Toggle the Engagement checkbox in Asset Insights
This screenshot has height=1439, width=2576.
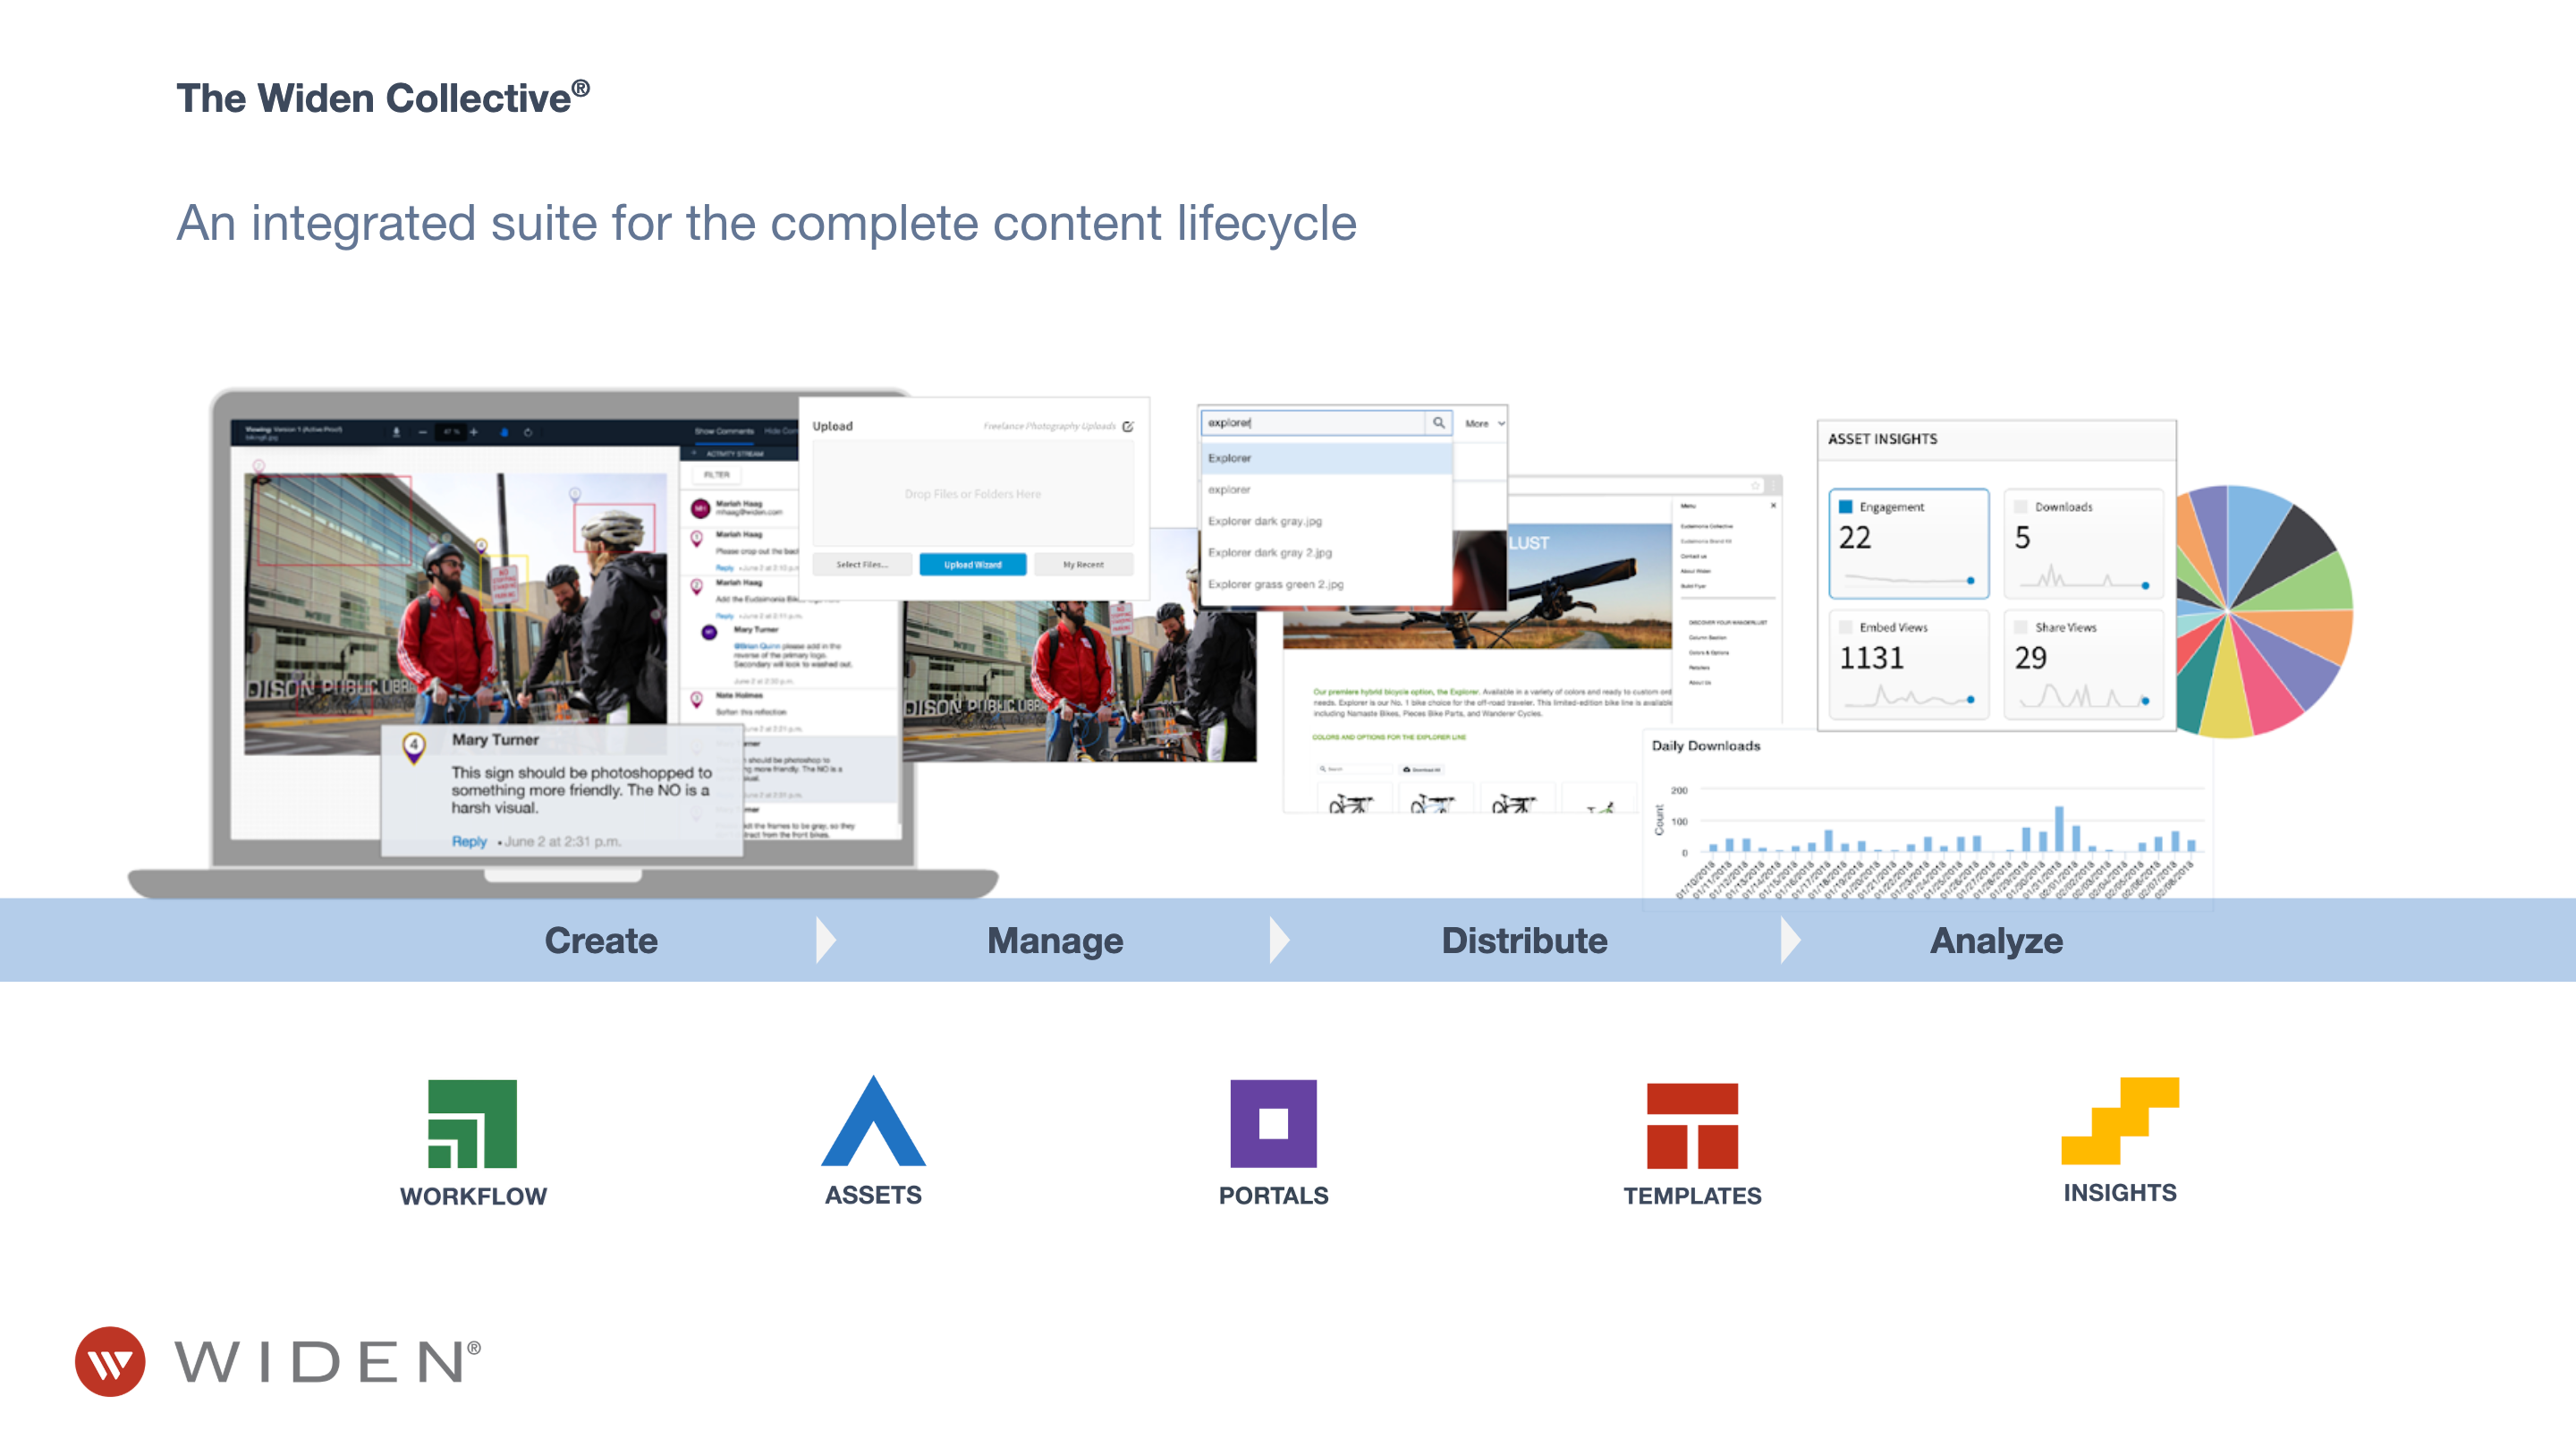point(1846,507)
